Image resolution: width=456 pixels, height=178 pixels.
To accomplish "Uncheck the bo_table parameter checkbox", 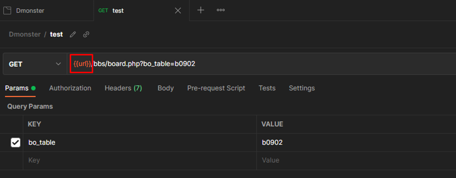I will [x=15, y=142].
